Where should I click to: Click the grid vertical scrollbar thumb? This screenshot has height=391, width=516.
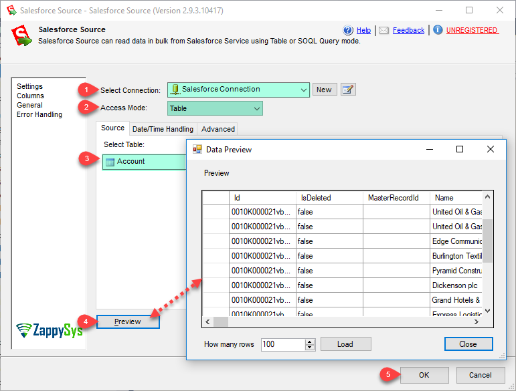(487, 241)
